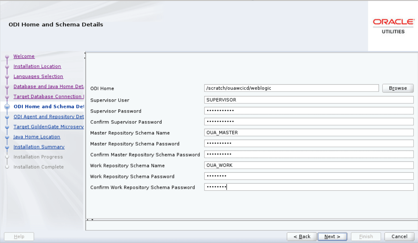Focus Master Repository Schema Password field
Screen dimensions: 418x243
pos(309,143)
